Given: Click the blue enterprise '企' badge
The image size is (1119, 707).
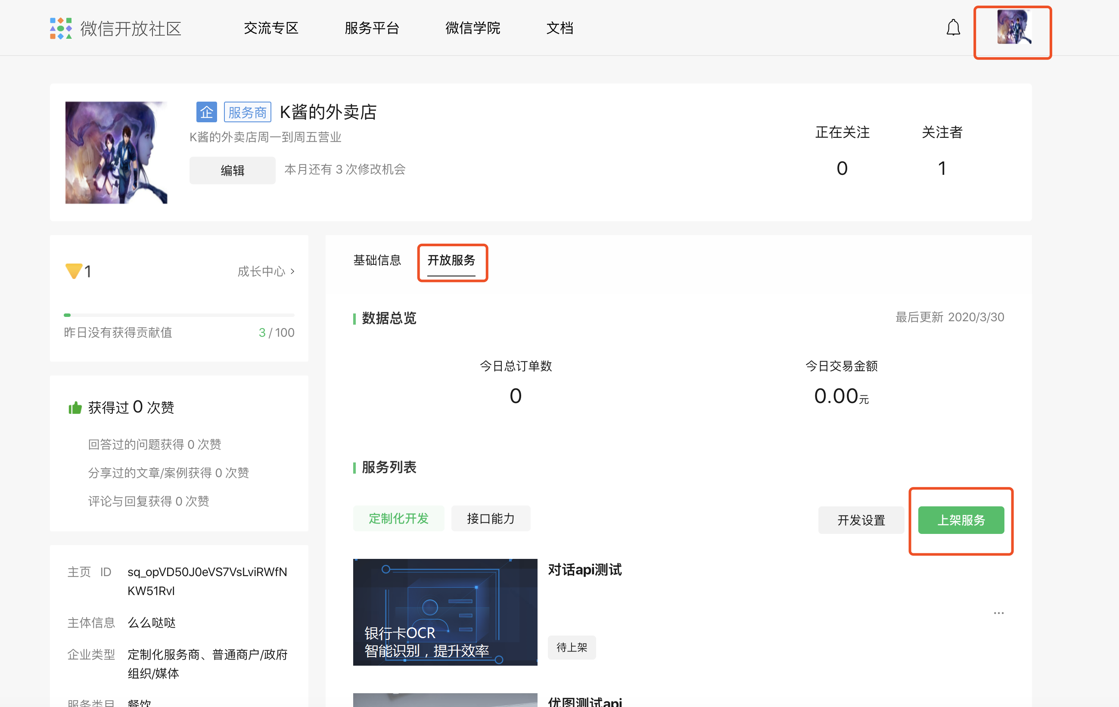Looking at the screenshot, I should 206,112.
